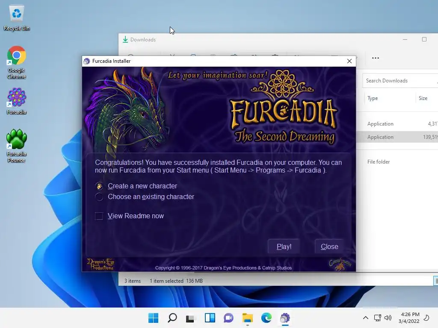Select the File folder row in Downloads
Screen dimensions: 438x328
397,162
